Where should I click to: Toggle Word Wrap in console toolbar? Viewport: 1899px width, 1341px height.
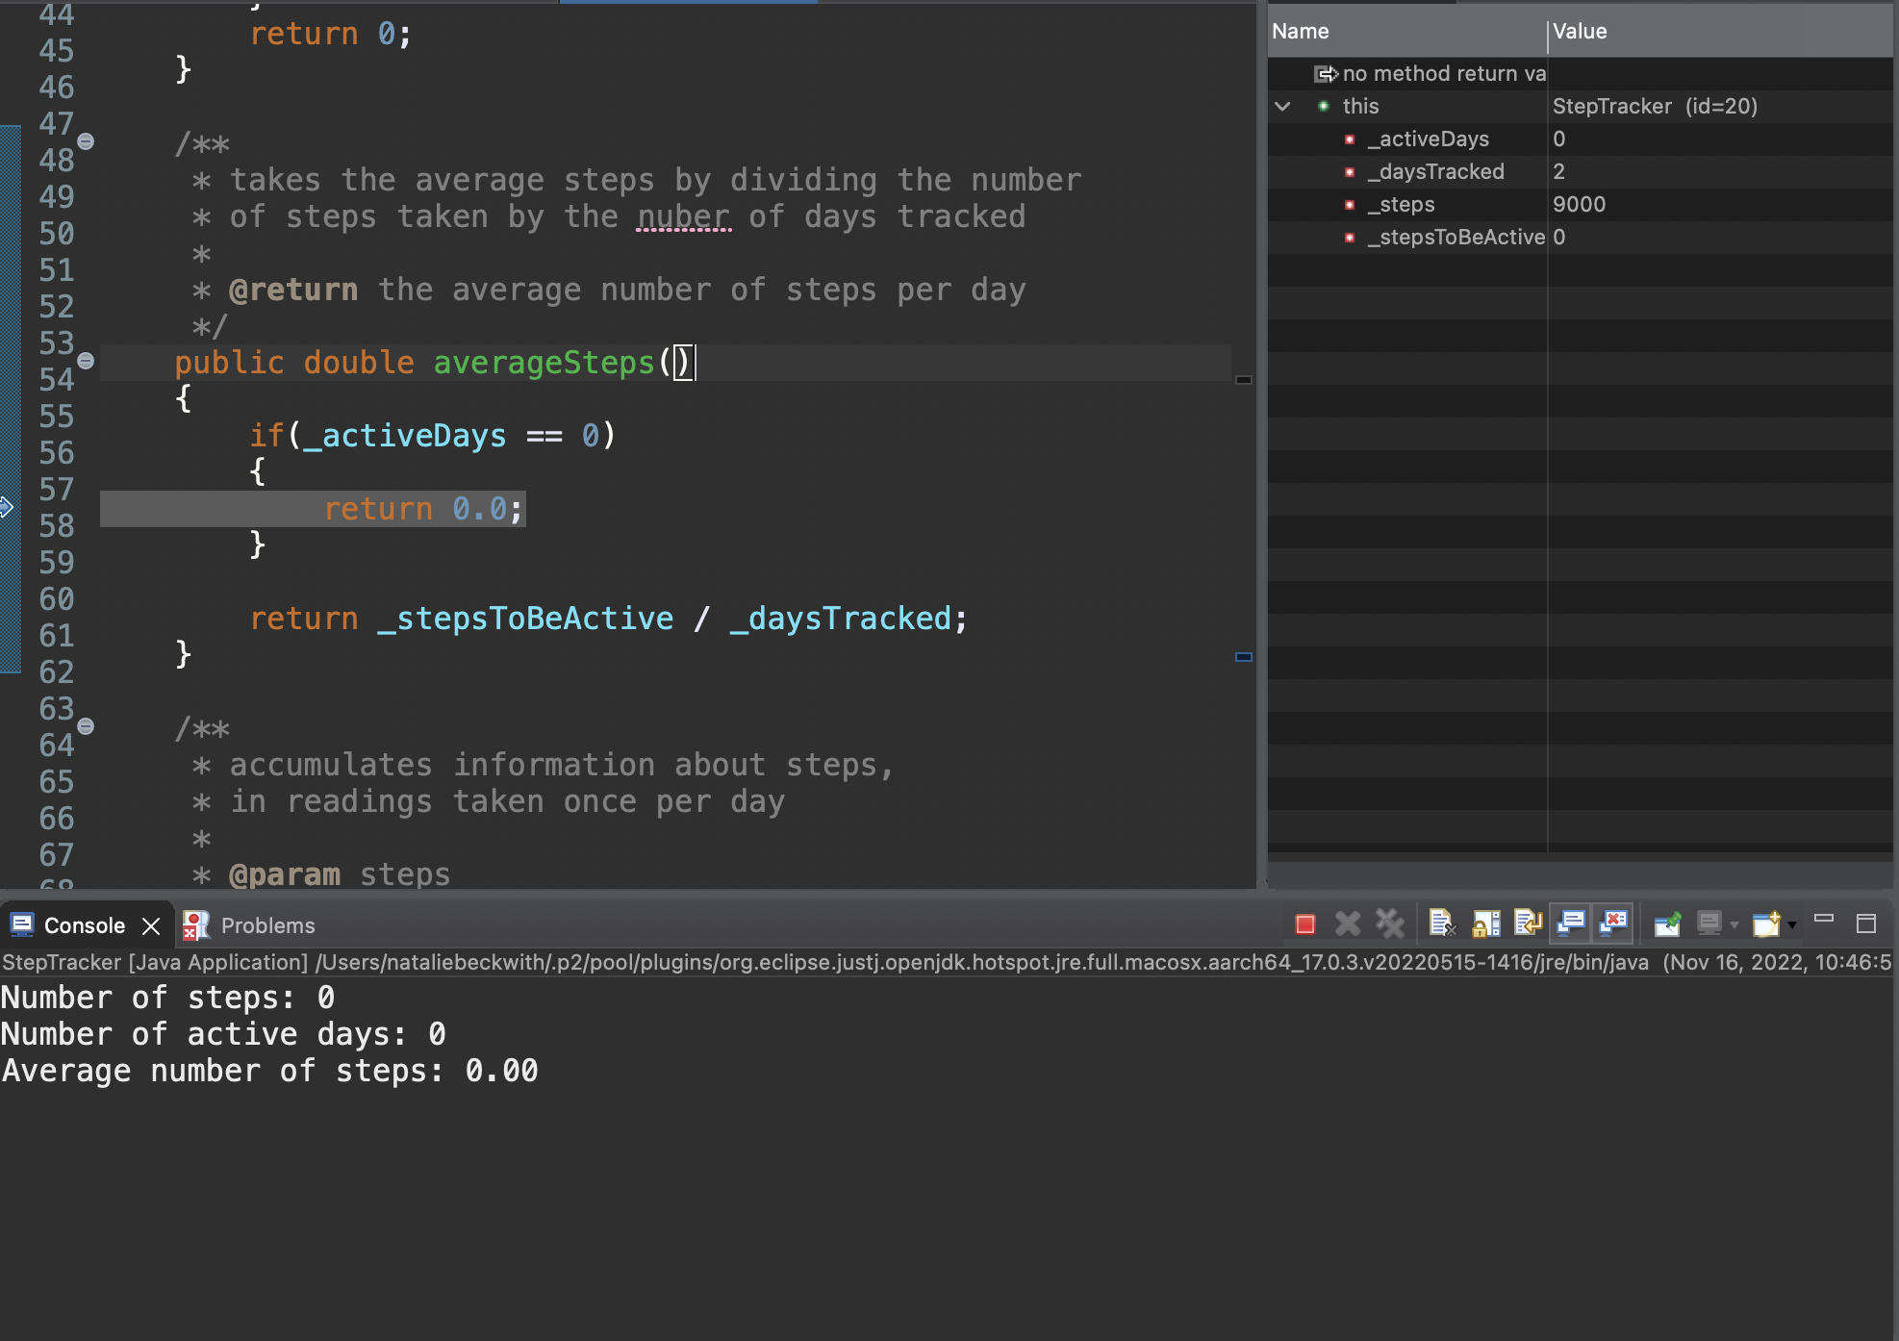click(x=1528, y=924)
